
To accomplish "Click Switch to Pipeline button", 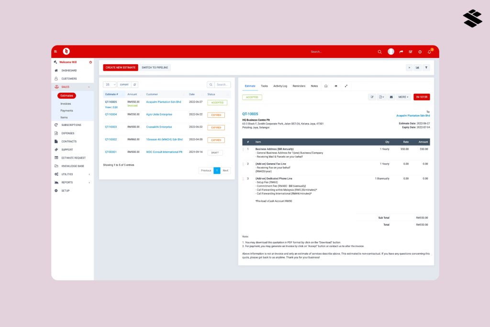I will click(155, 68).
